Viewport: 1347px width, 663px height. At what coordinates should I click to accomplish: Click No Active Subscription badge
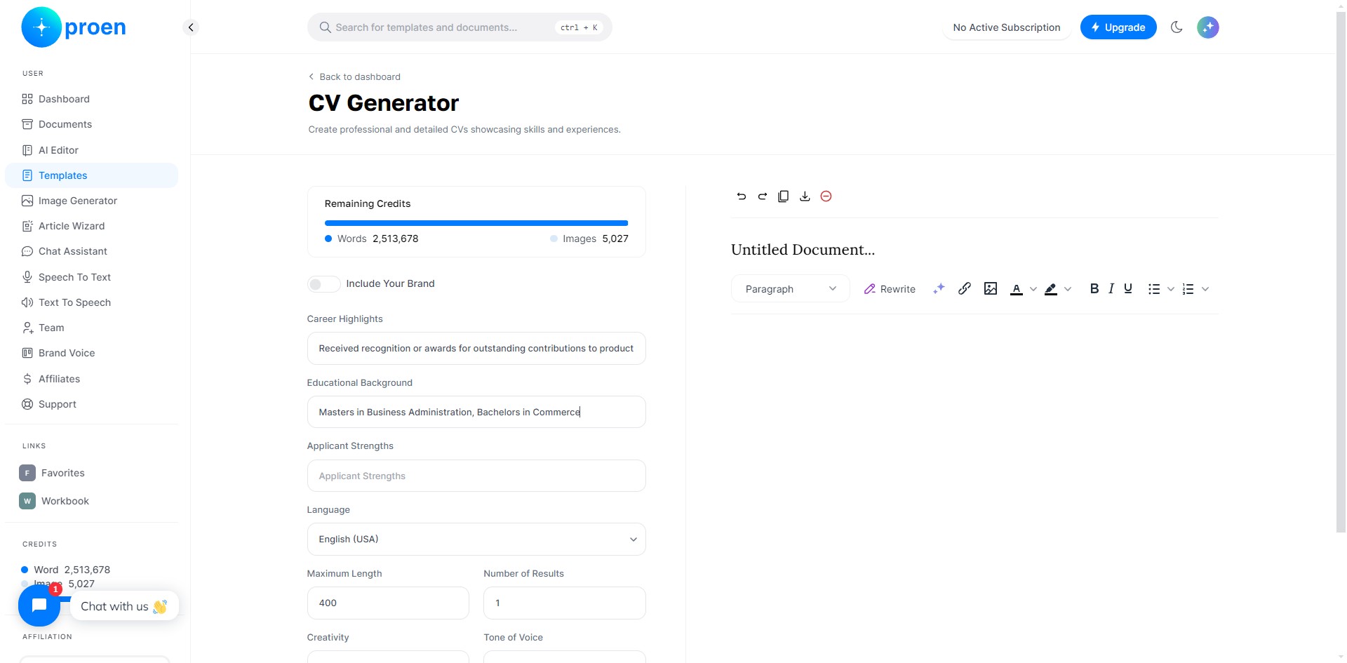(x=1007, y=27)
